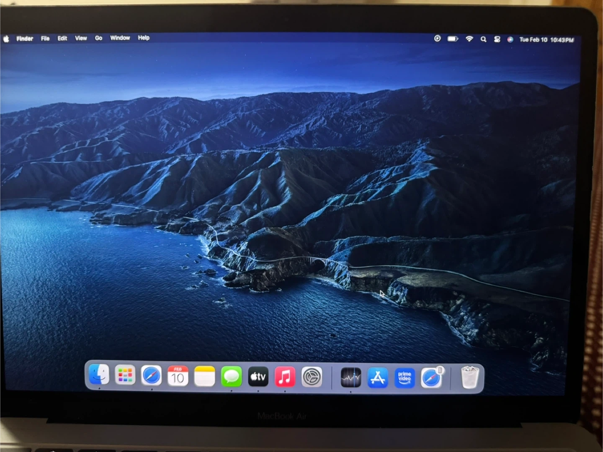Open Prime Video from the Dock
Image resolution: width=603 pixels, height=452 pixels.
pos(405,378)
